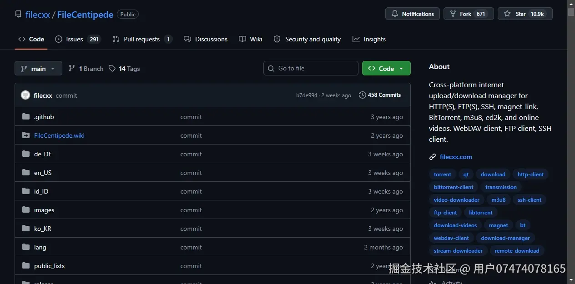Click the filecxx avatar in commit row

25,95
